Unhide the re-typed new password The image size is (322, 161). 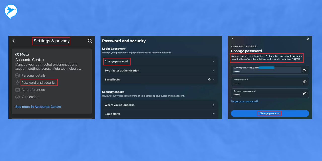click(305, 93)
